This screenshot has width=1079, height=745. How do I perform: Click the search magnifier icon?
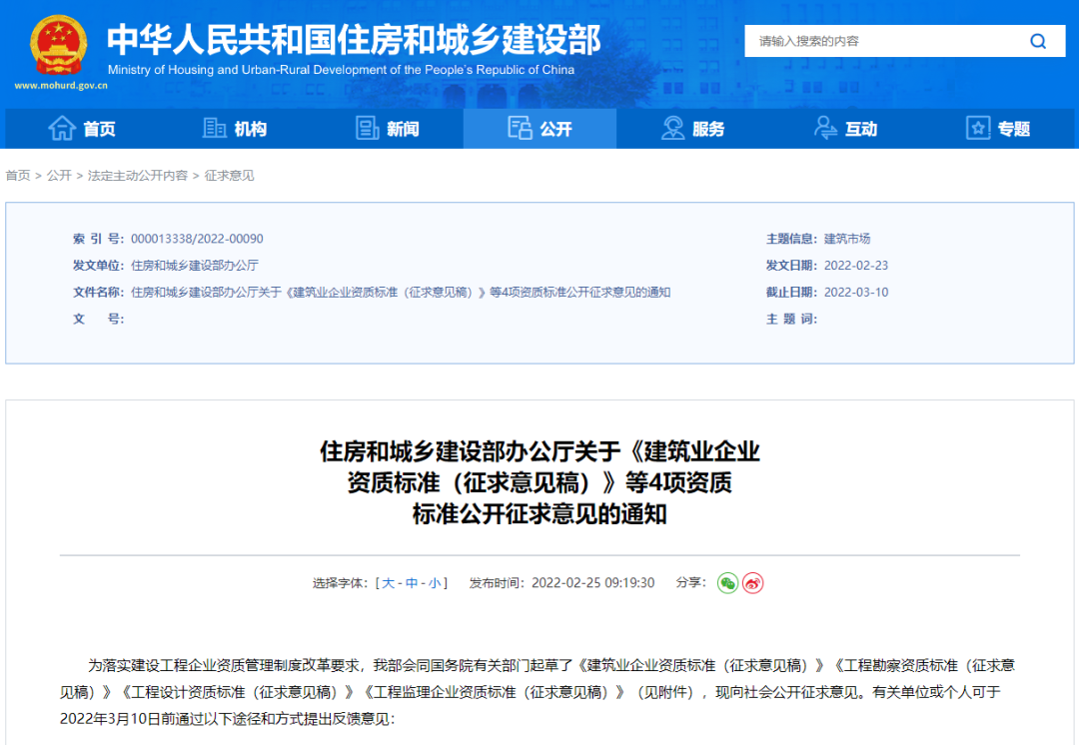coord(1038,41)
